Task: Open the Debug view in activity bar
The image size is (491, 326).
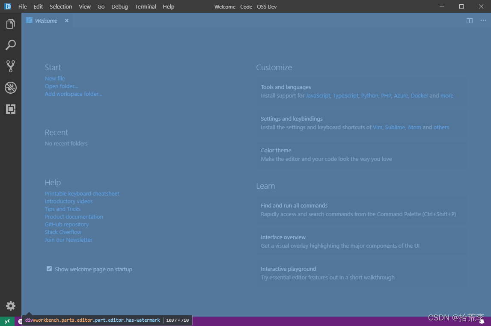Action: tap(11, 88)
